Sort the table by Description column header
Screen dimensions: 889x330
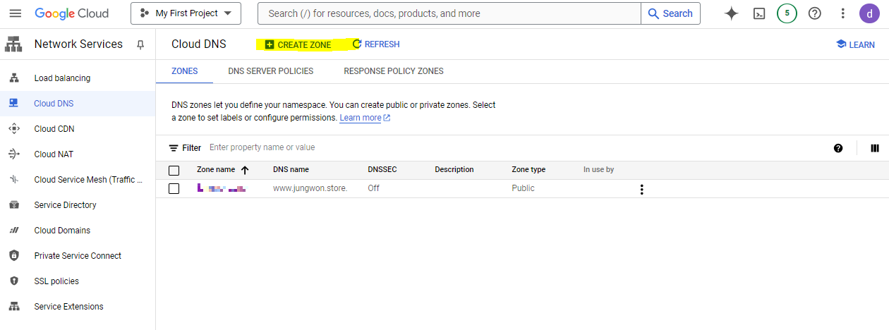tap(454, 170)
